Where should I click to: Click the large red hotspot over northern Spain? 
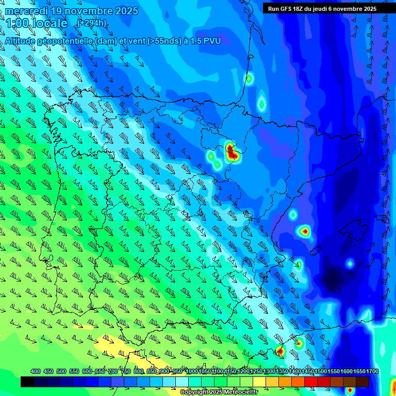(232, 152)
